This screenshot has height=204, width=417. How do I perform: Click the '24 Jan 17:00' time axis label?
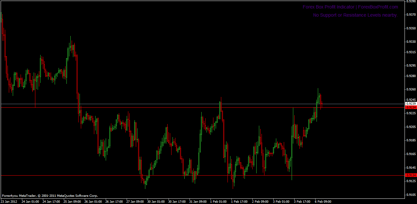click(x=51, y=201)
